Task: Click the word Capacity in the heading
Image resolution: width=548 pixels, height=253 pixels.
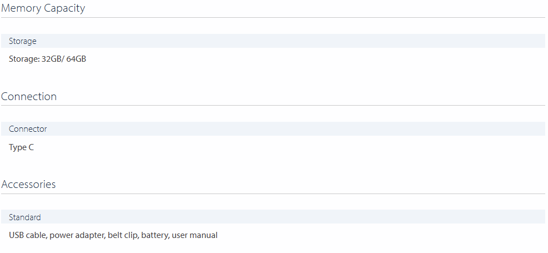Action: (x=64, y=8)
